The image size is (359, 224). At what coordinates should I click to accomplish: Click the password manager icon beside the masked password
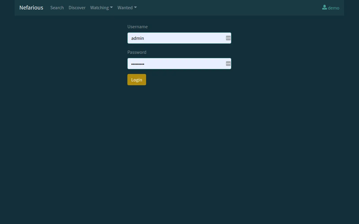point(228,63)
